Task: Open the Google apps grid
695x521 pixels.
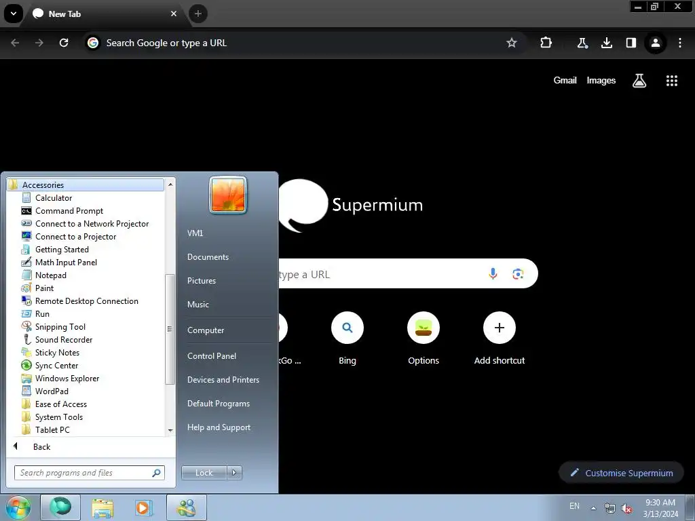Action: (672, 81)
